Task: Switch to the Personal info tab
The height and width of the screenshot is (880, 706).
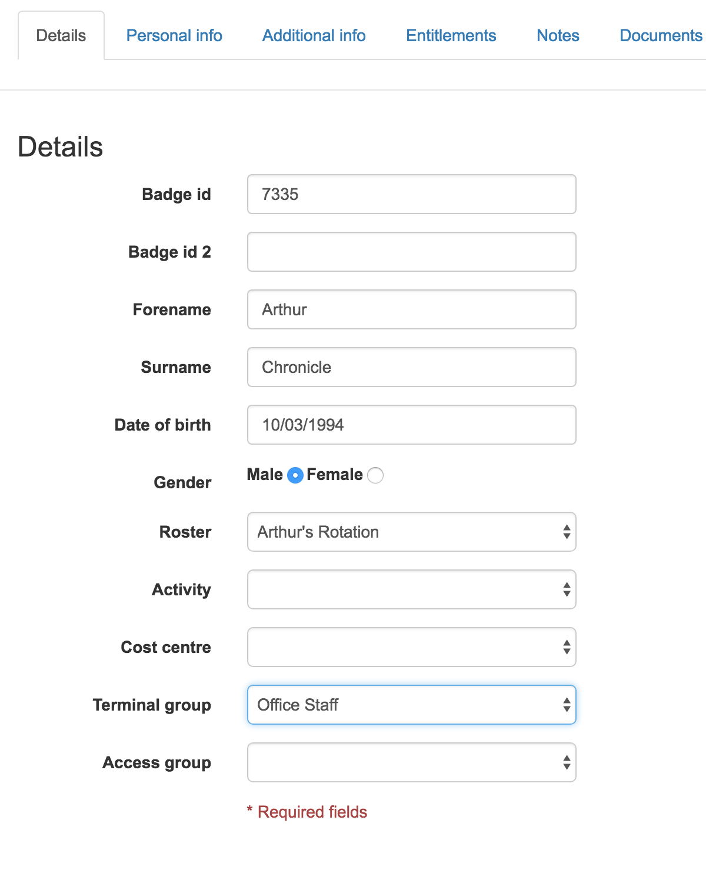Action: pos(174,35)
